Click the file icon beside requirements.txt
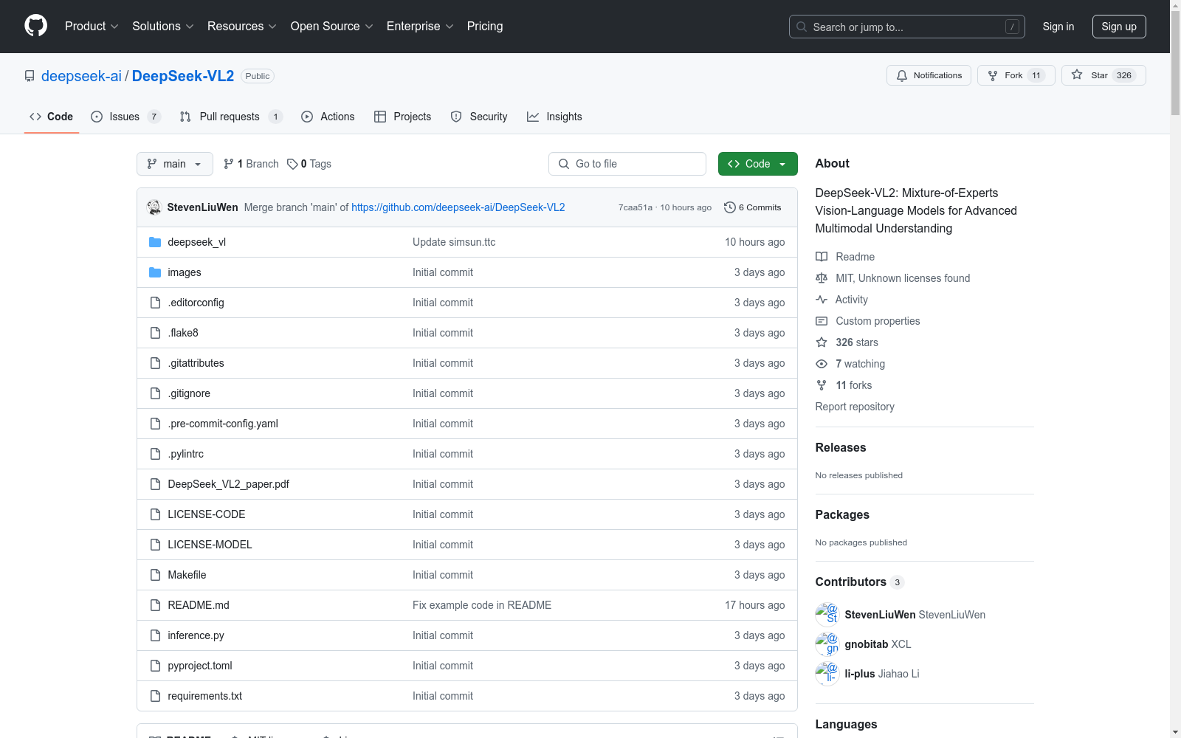This screenshot has width=1181, height=738. [155, 696]
